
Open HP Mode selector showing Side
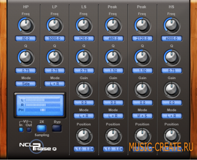(26, 84)
